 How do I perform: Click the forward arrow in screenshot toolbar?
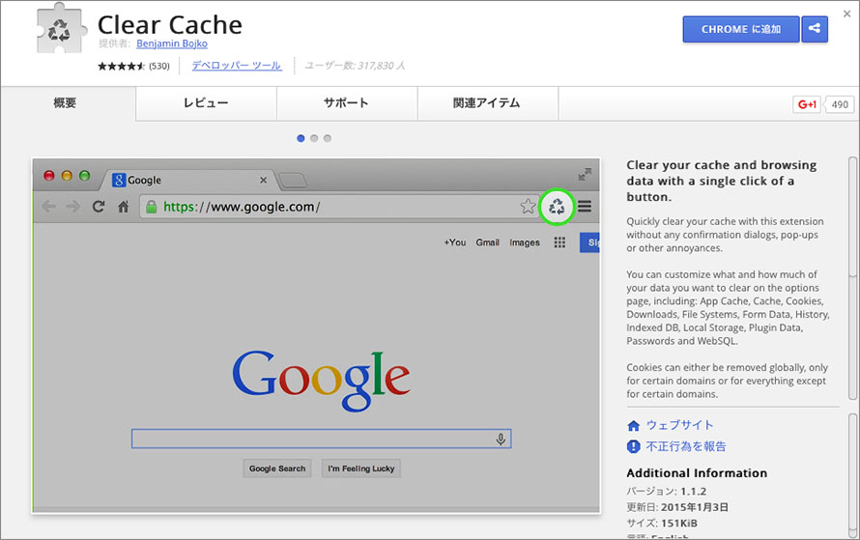[x=72, y=207]
